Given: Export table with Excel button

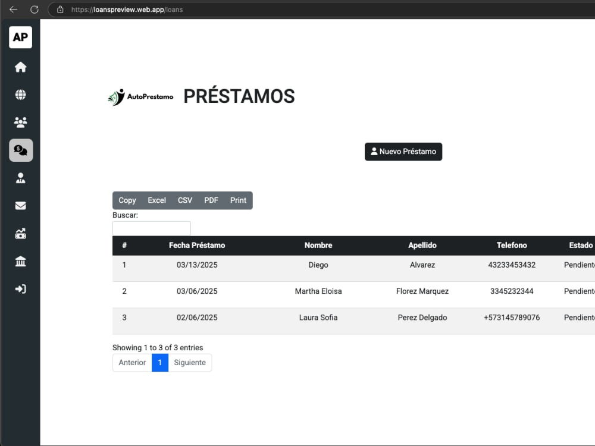Looking at the screenshot, I should click(x=156, y=200).
